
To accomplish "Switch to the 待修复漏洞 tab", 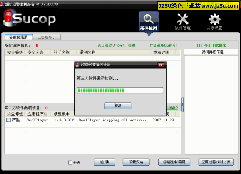I will pyautogui.click(x=19, y=37).
